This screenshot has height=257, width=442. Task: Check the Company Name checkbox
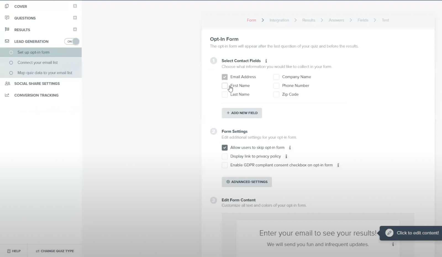point(276,77)
